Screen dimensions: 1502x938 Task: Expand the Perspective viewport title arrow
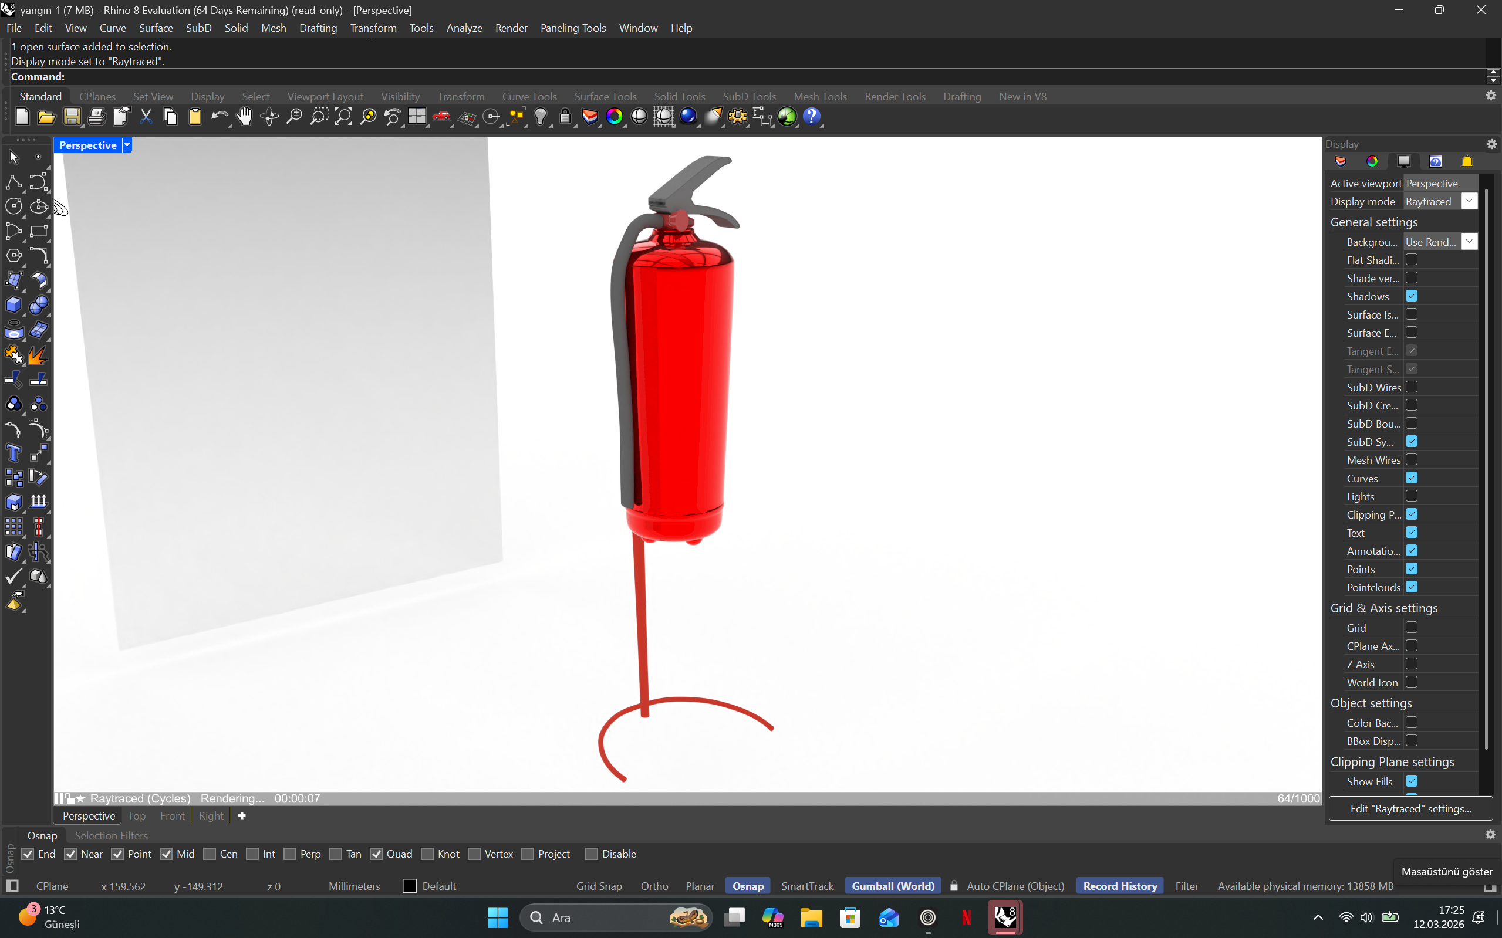[x=127, y=145]
